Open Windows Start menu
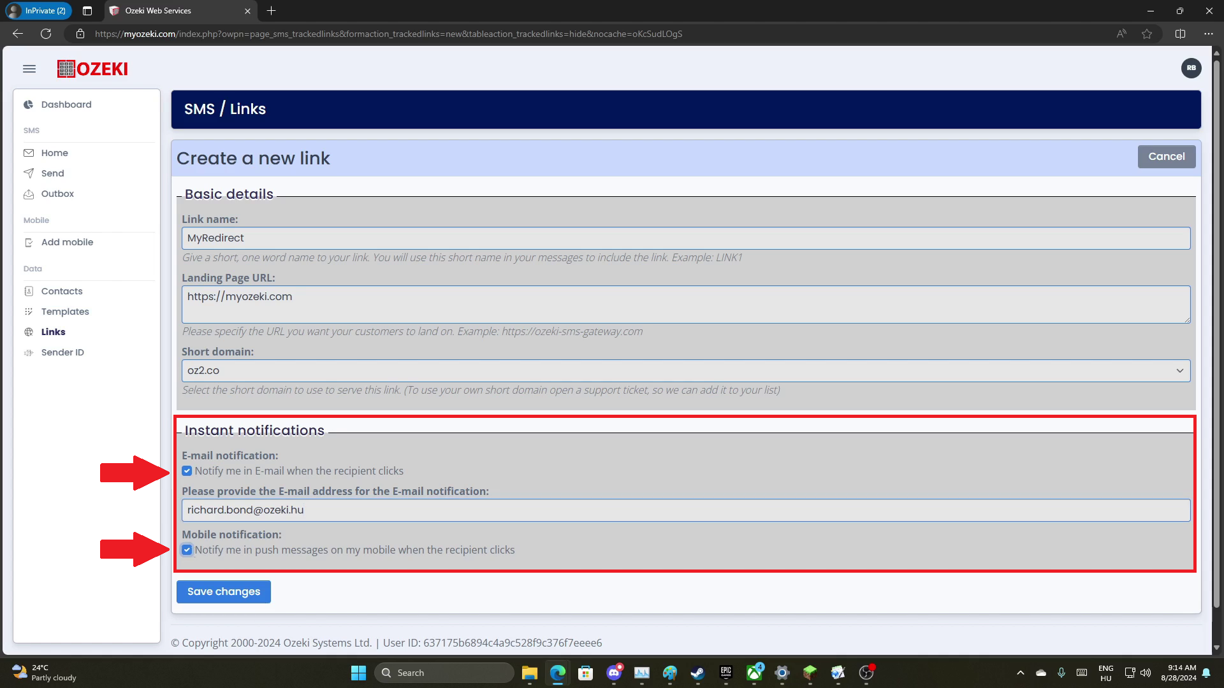The image size is (1224, 688). (x=358, y=673)
